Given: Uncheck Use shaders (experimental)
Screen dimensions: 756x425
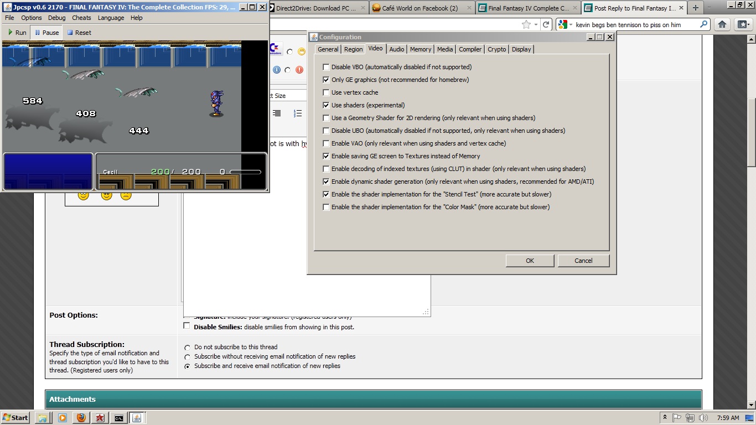Looking at the screenshot, I should pos(326,105).
